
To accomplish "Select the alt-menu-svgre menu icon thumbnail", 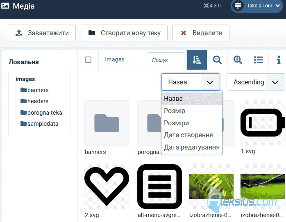I will pyautogui.click(x=160, y=186).
